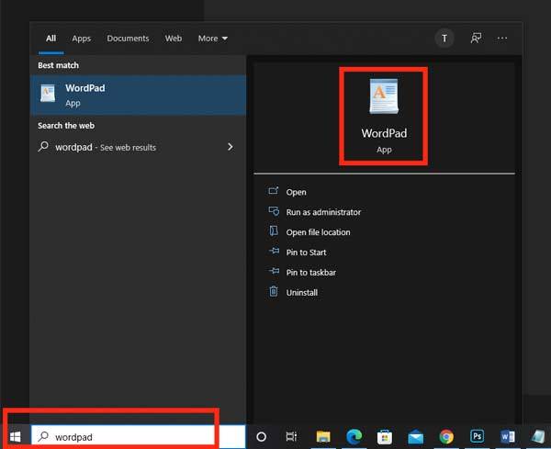The image size is (551, 449).
Task: Select WordPad App best match result
Action: (x=138, y=95)
